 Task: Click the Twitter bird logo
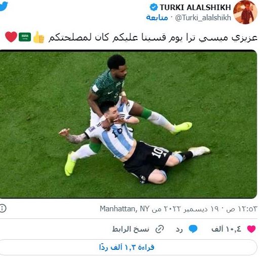click(x=4, y=6)
